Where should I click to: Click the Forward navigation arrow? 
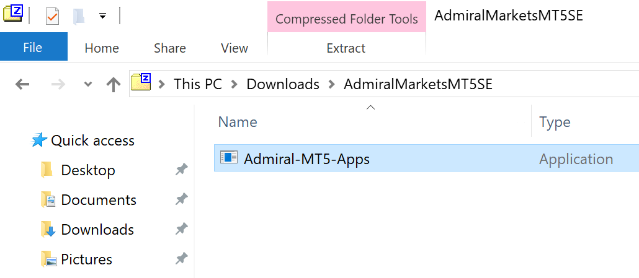[58, 84]
